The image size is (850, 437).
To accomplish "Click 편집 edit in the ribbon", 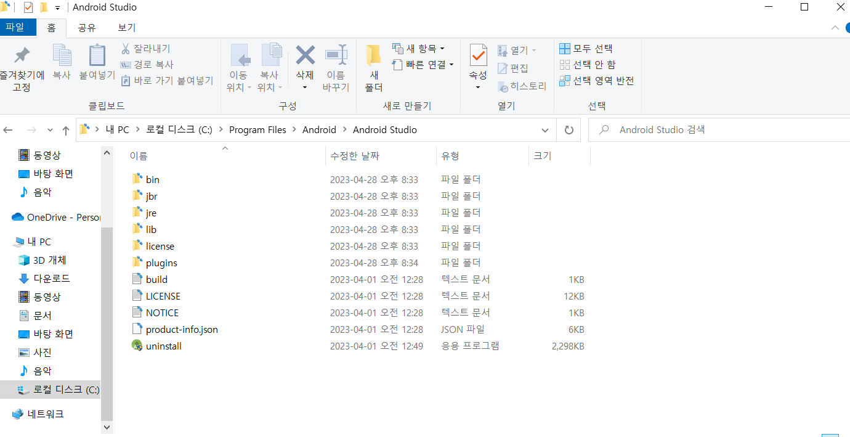I will (x=513, y=68).
